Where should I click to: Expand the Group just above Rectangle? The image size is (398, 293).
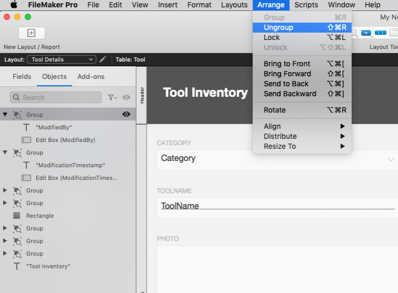(x=5, y=203)
